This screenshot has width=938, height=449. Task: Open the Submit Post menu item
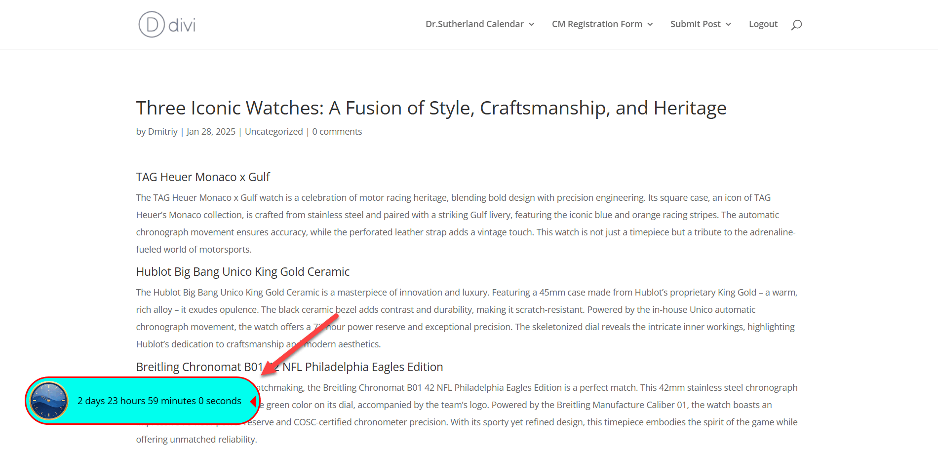[x=696, y=24]
